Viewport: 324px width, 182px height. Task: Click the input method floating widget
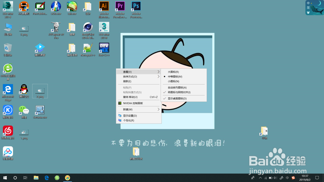click(315, 8)
